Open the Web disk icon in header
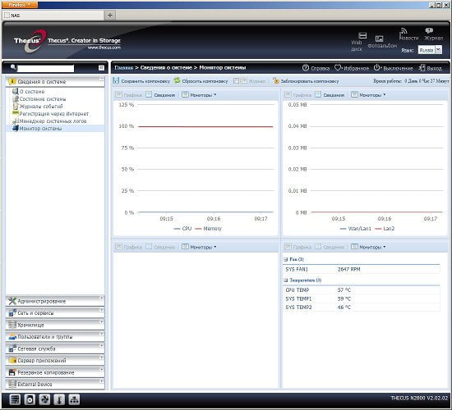Screen dimensions: 452x410 (x=362, y=36)
